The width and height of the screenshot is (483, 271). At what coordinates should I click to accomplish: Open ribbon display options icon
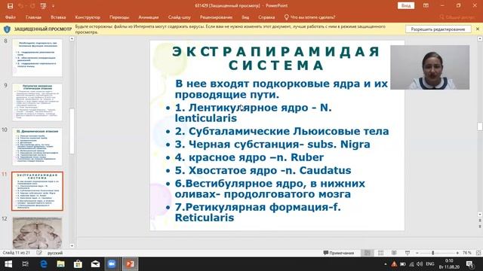tap(426, 5)
